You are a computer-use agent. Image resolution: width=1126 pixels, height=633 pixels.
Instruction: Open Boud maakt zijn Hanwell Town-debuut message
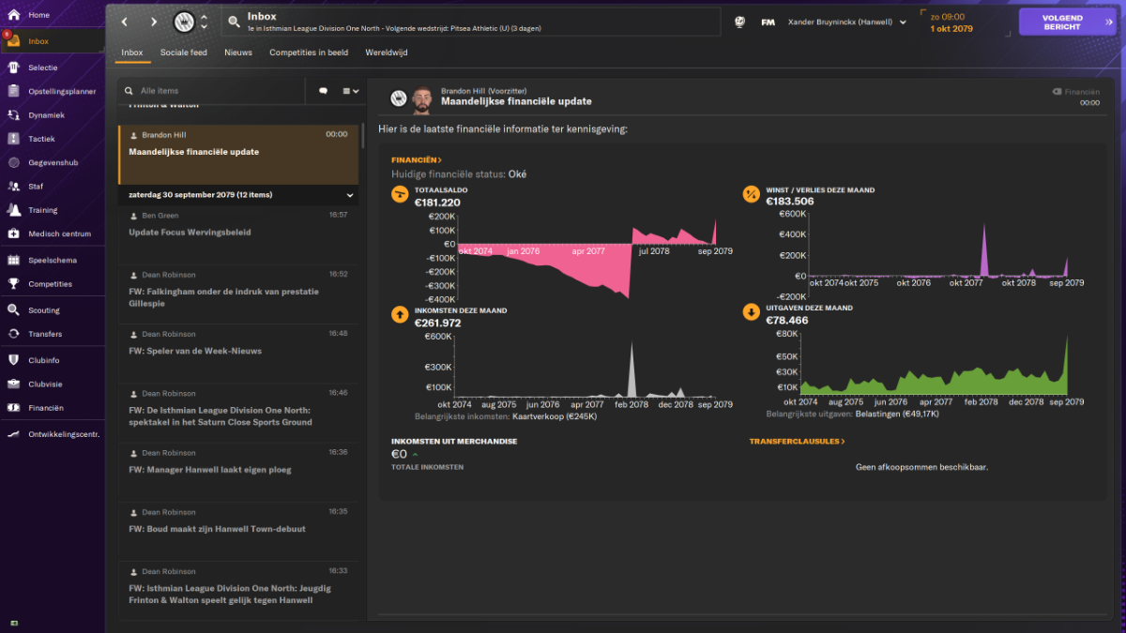tap(238, 531)
